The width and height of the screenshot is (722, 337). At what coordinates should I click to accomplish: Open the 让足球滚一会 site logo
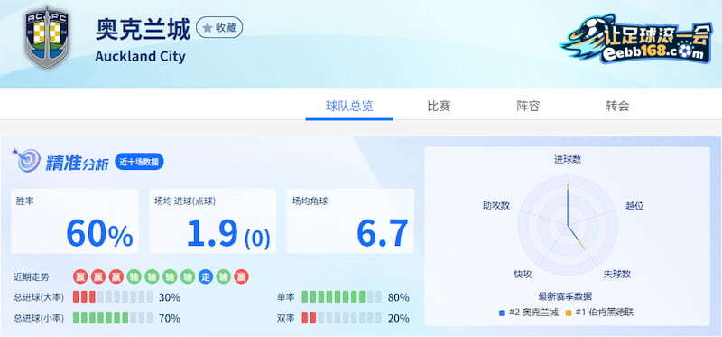pyautogui.click(x=636, y=39)
